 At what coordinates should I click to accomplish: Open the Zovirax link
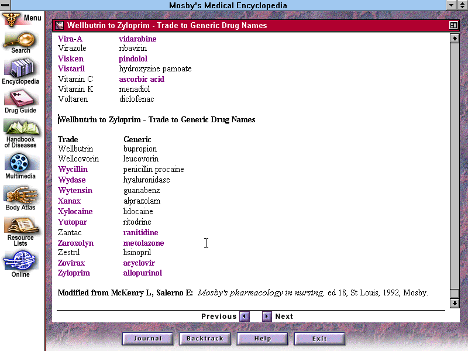click(x=71, y=263)
